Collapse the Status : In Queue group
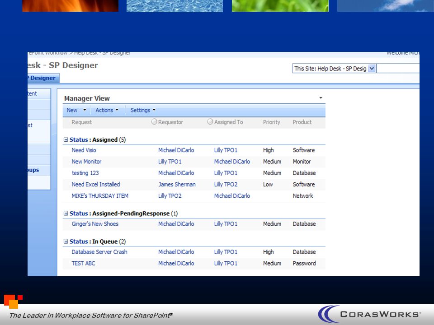The width and height of the screenshot is (434, 325). (x=66, y=241)
